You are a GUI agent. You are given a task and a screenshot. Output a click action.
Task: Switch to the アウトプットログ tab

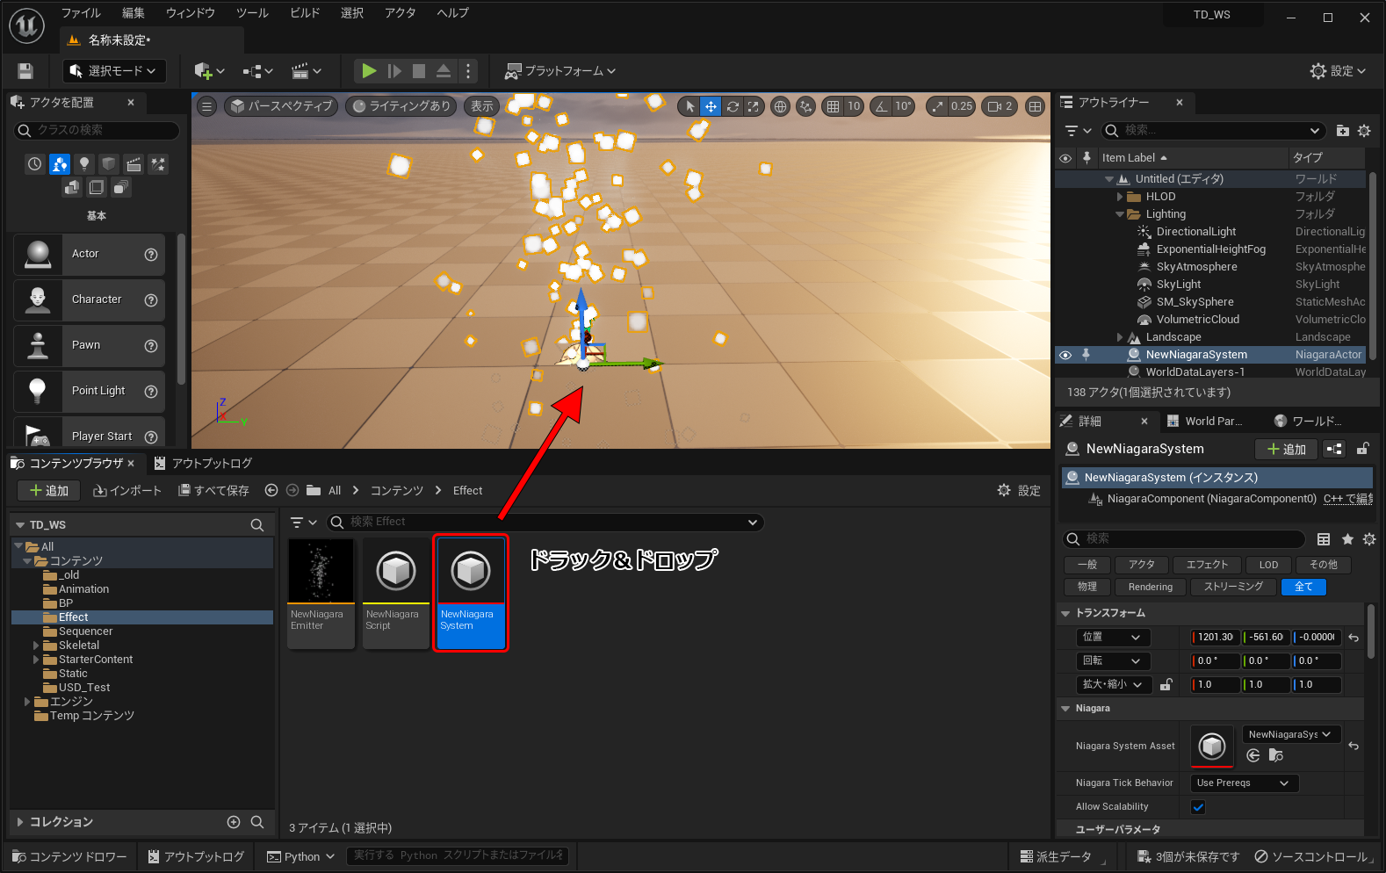[x=204, y=463]
